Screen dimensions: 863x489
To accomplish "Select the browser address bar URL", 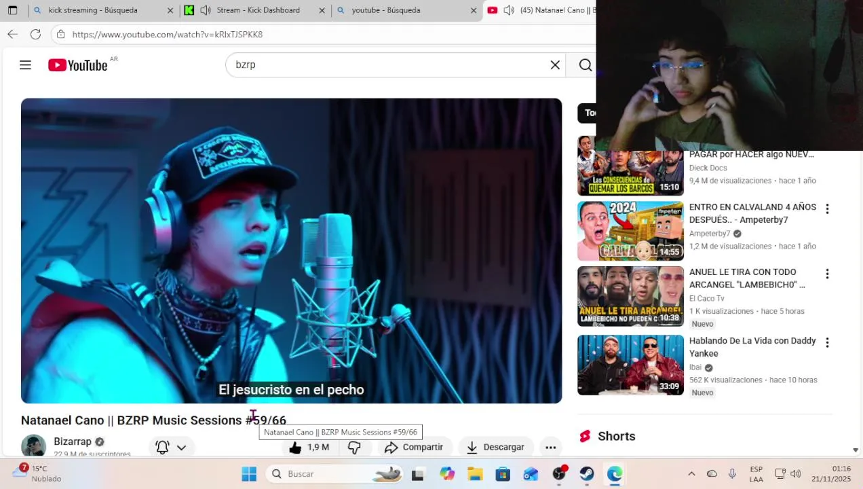I will 168,35.
